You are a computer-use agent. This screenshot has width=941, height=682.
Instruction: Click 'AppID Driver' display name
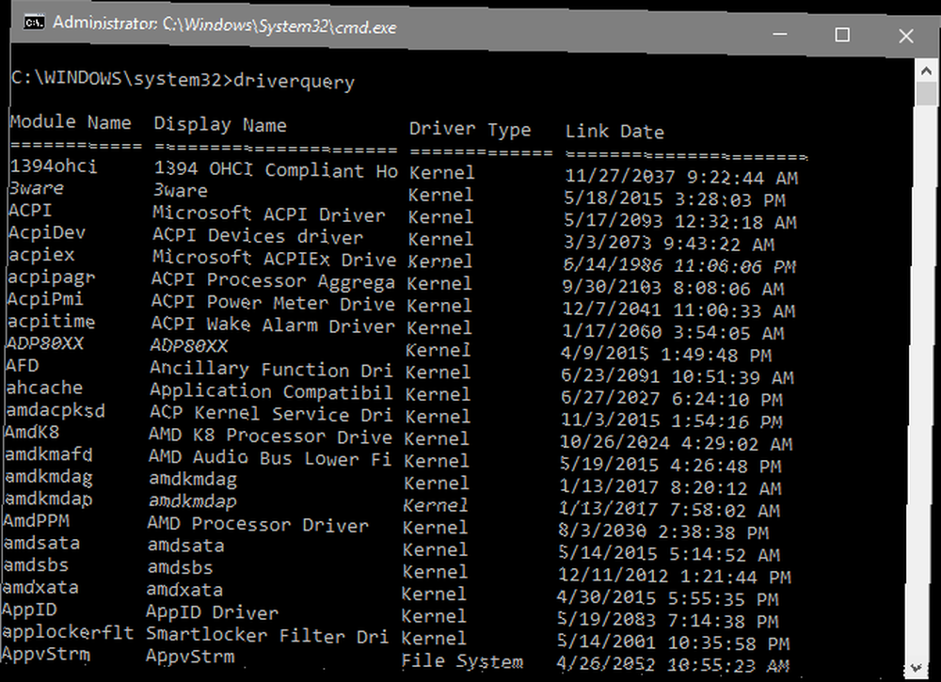(x=213, y=612)
